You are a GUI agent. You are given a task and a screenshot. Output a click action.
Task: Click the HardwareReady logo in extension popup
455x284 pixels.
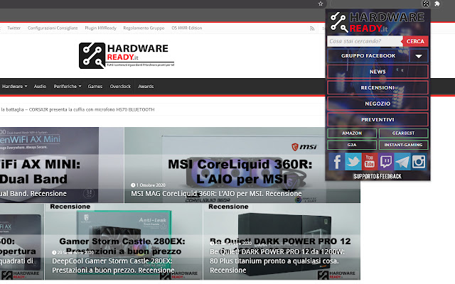[378, 22]
